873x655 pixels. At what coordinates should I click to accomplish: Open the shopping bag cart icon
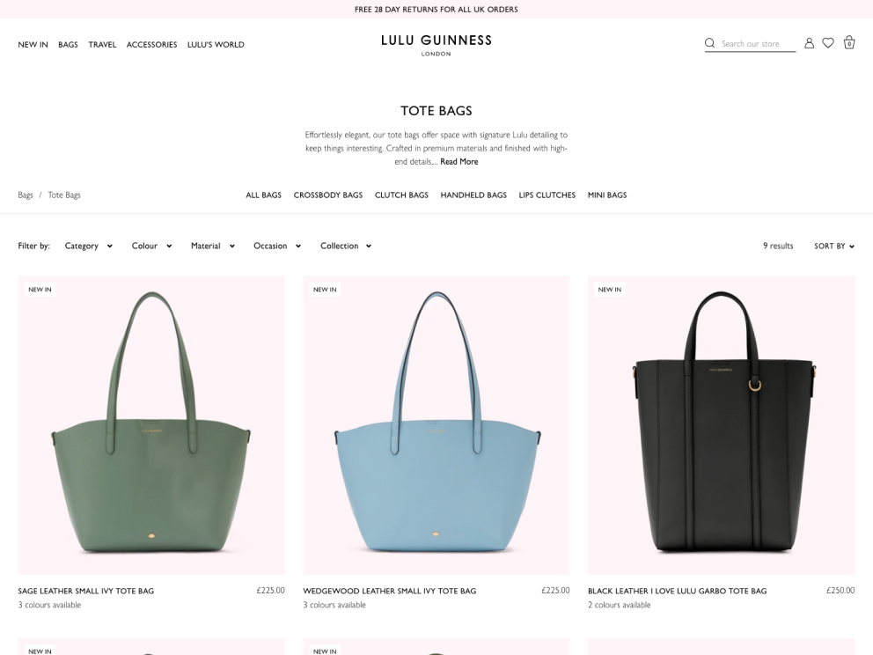point(849,42)
